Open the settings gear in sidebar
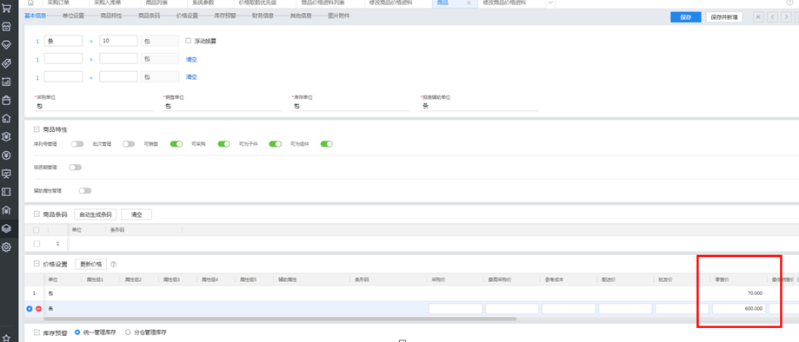The width and height of the screenshot is (799, 342). pyautogui.click(x=7, y=247)
